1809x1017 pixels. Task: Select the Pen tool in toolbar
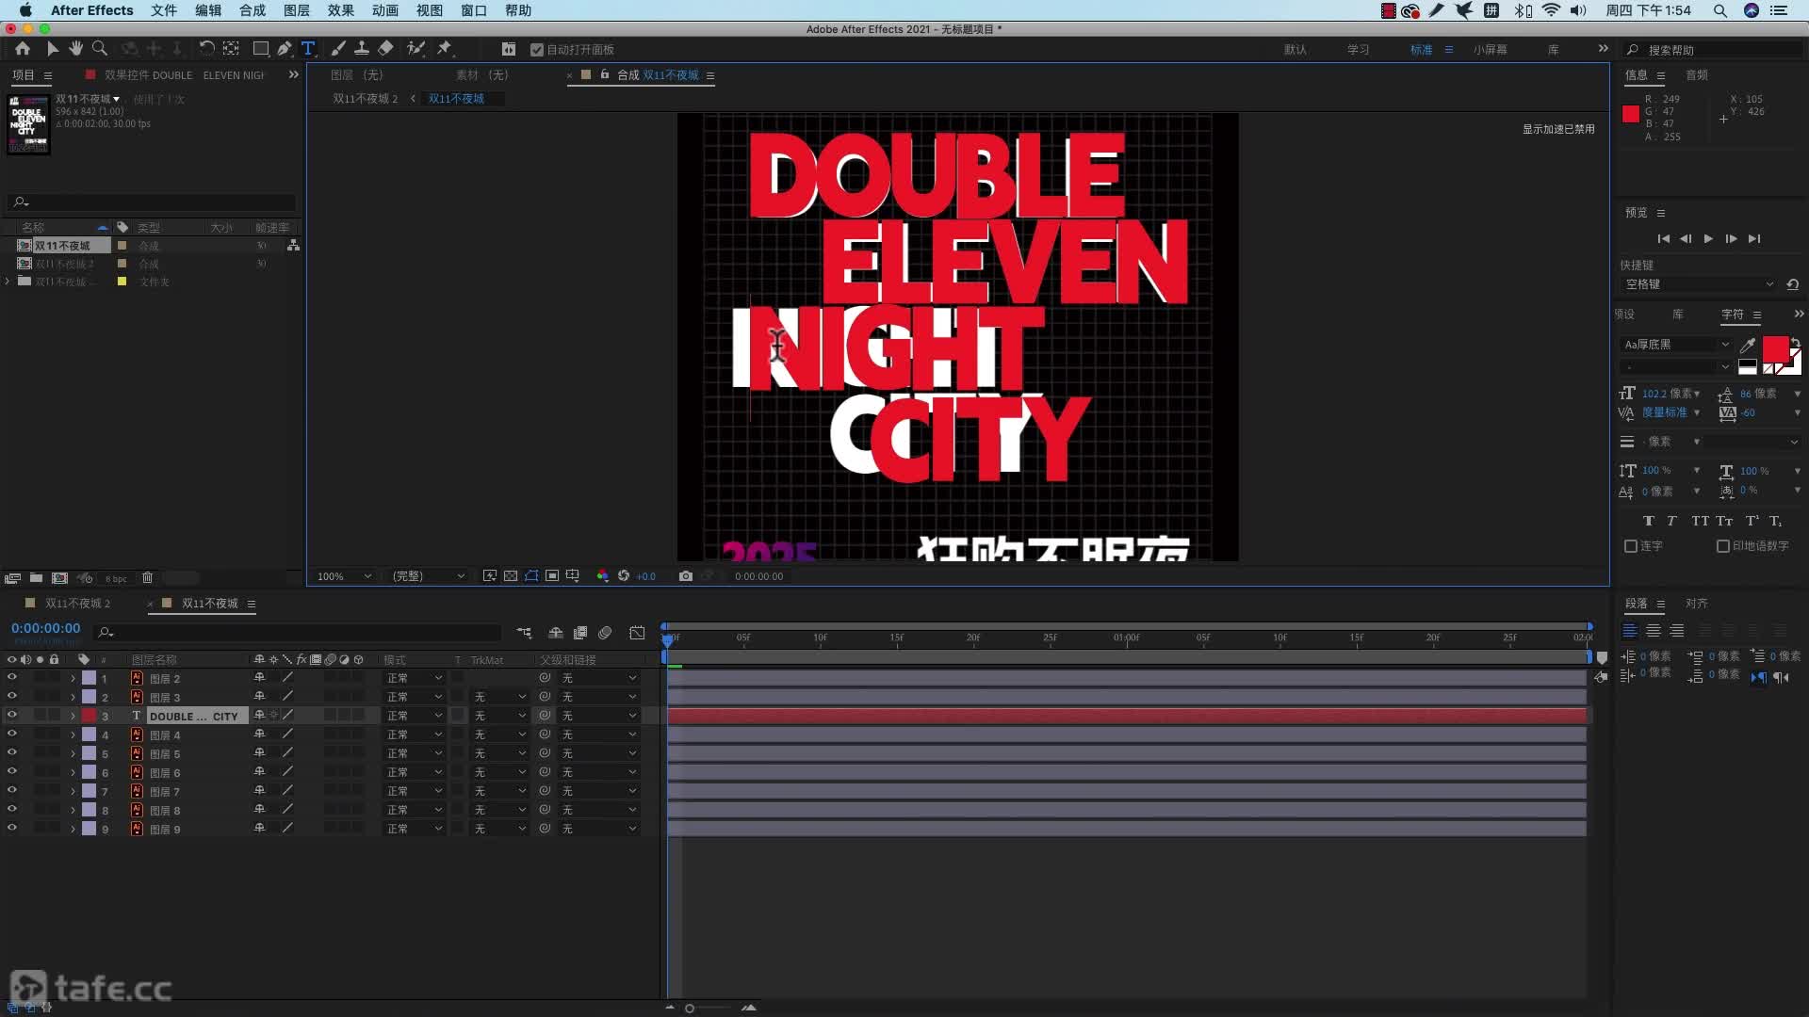(x=284, y=48)
